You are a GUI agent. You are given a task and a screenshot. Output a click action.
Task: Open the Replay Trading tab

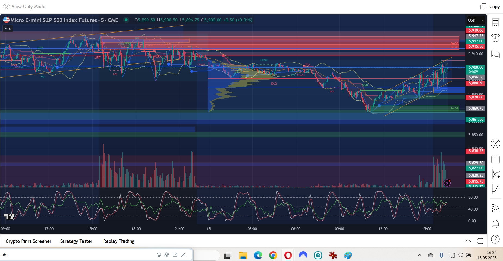click(119, 241)
